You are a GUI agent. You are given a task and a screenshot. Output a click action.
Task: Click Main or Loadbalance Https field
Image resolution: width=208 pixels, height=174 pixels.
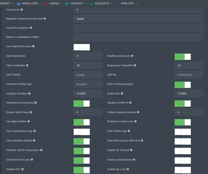coord(138,37)
